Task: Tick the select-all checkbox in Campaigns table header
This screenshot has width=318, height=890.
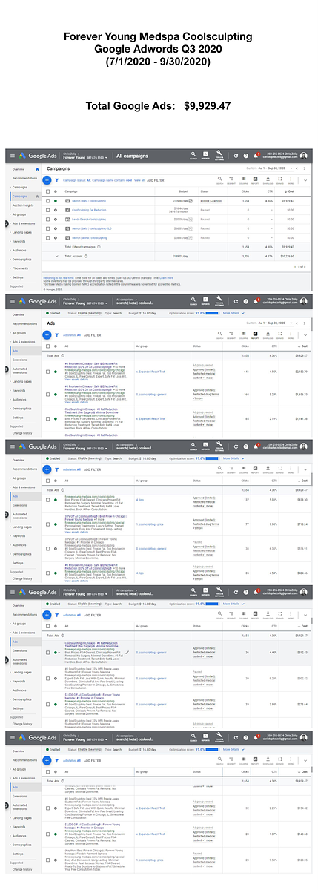Action: point(48,191)
